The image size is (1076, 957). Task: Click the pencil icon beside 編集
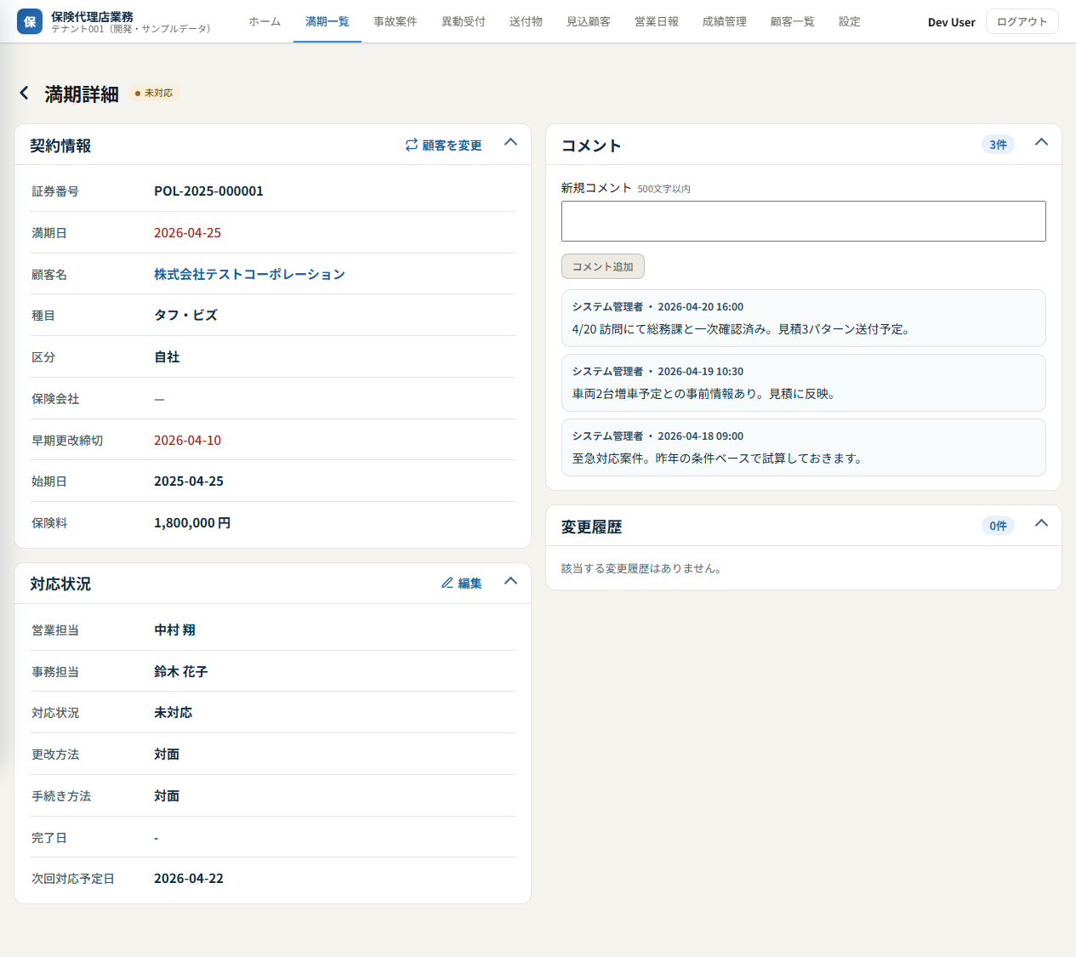tap(447, 583)
